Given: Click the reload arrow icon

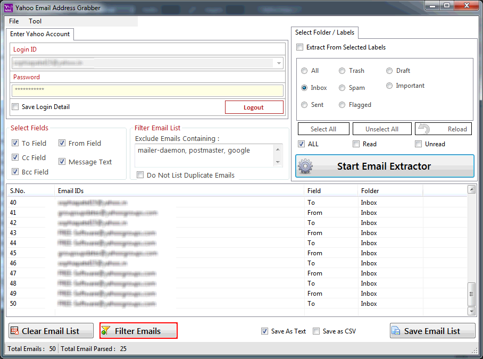Looking at the screenshot, I should (424, 129).
